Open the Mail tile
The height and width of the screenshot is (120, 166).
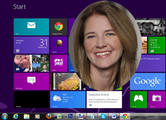(31, 27)
